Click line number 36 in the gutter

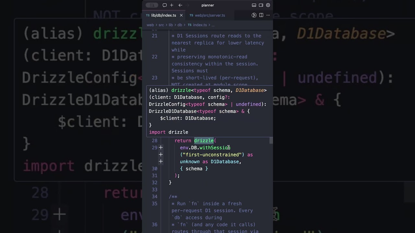(155, 225)
